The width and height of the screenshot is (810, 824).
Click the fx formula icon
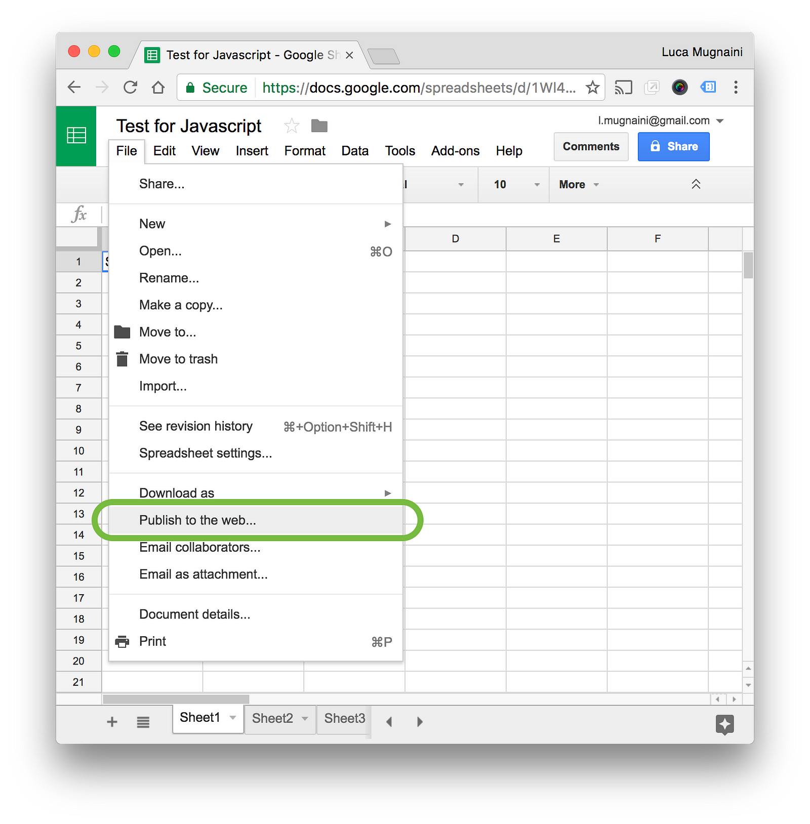coord(79,214)
